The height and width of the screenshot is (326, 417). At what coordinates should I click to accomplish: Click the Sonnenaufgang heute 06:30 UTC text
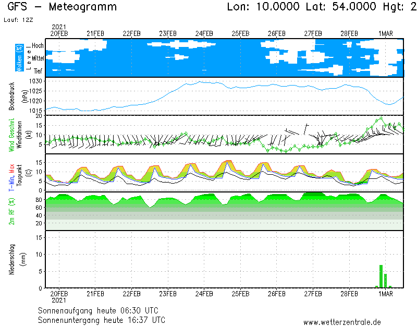101,310
